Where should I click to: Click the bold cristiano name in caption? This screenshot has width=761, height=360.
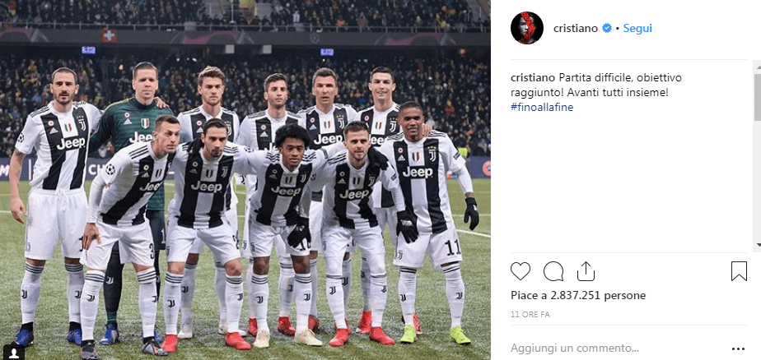pyautogui.click(x=532, y=77)
